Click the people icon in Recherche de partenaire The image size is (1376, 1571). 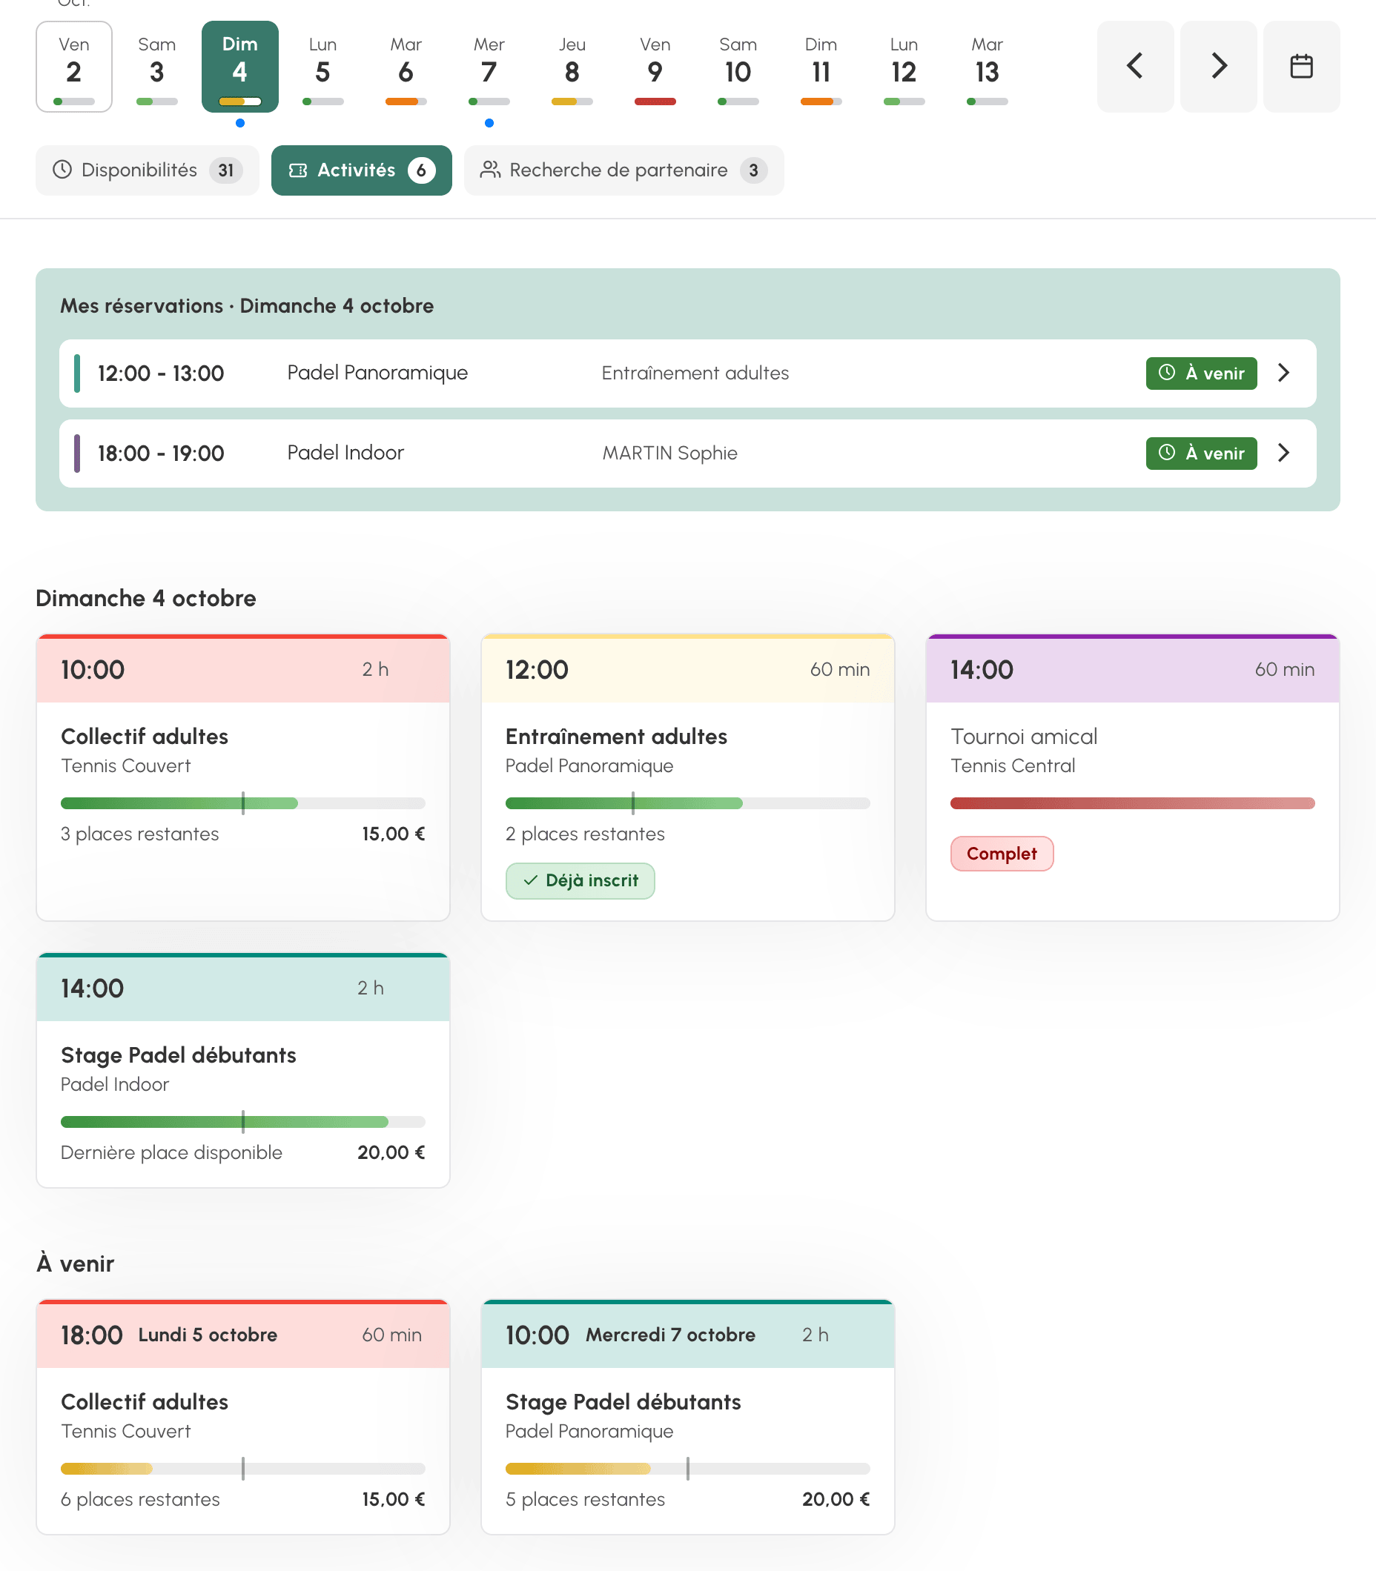click(x=490, y=170)
